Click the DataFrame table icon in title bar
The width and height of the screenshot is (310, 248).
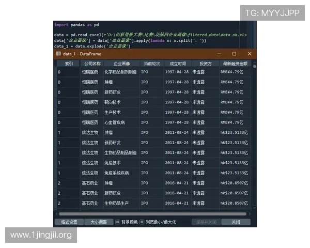pyautogui.click(x=58, y=54)
